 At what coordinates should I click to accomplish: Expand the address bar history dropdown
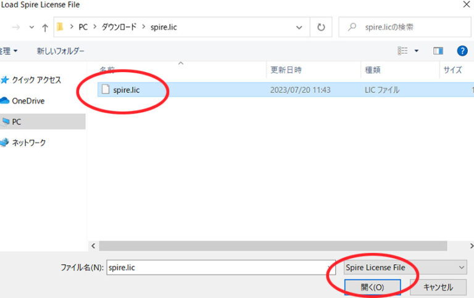tap(299, 28)
